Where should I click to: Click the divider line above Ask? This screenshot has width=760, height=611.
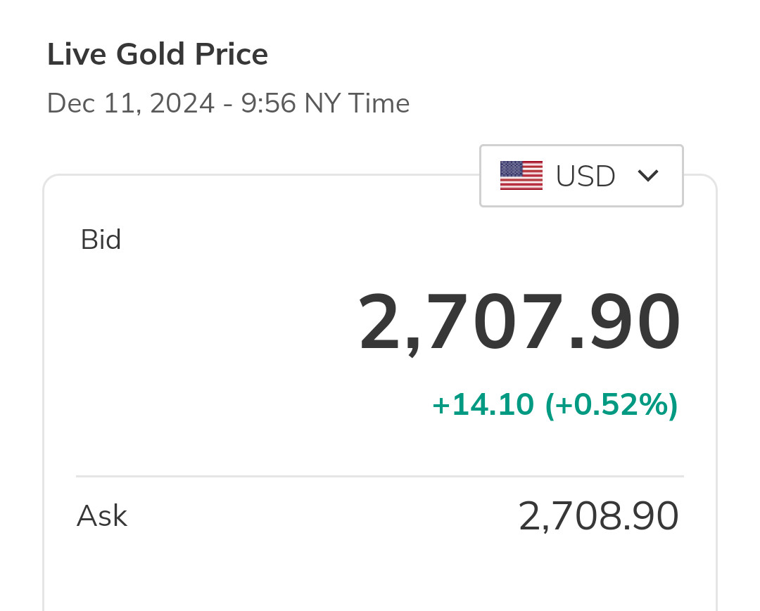point(380,477)
